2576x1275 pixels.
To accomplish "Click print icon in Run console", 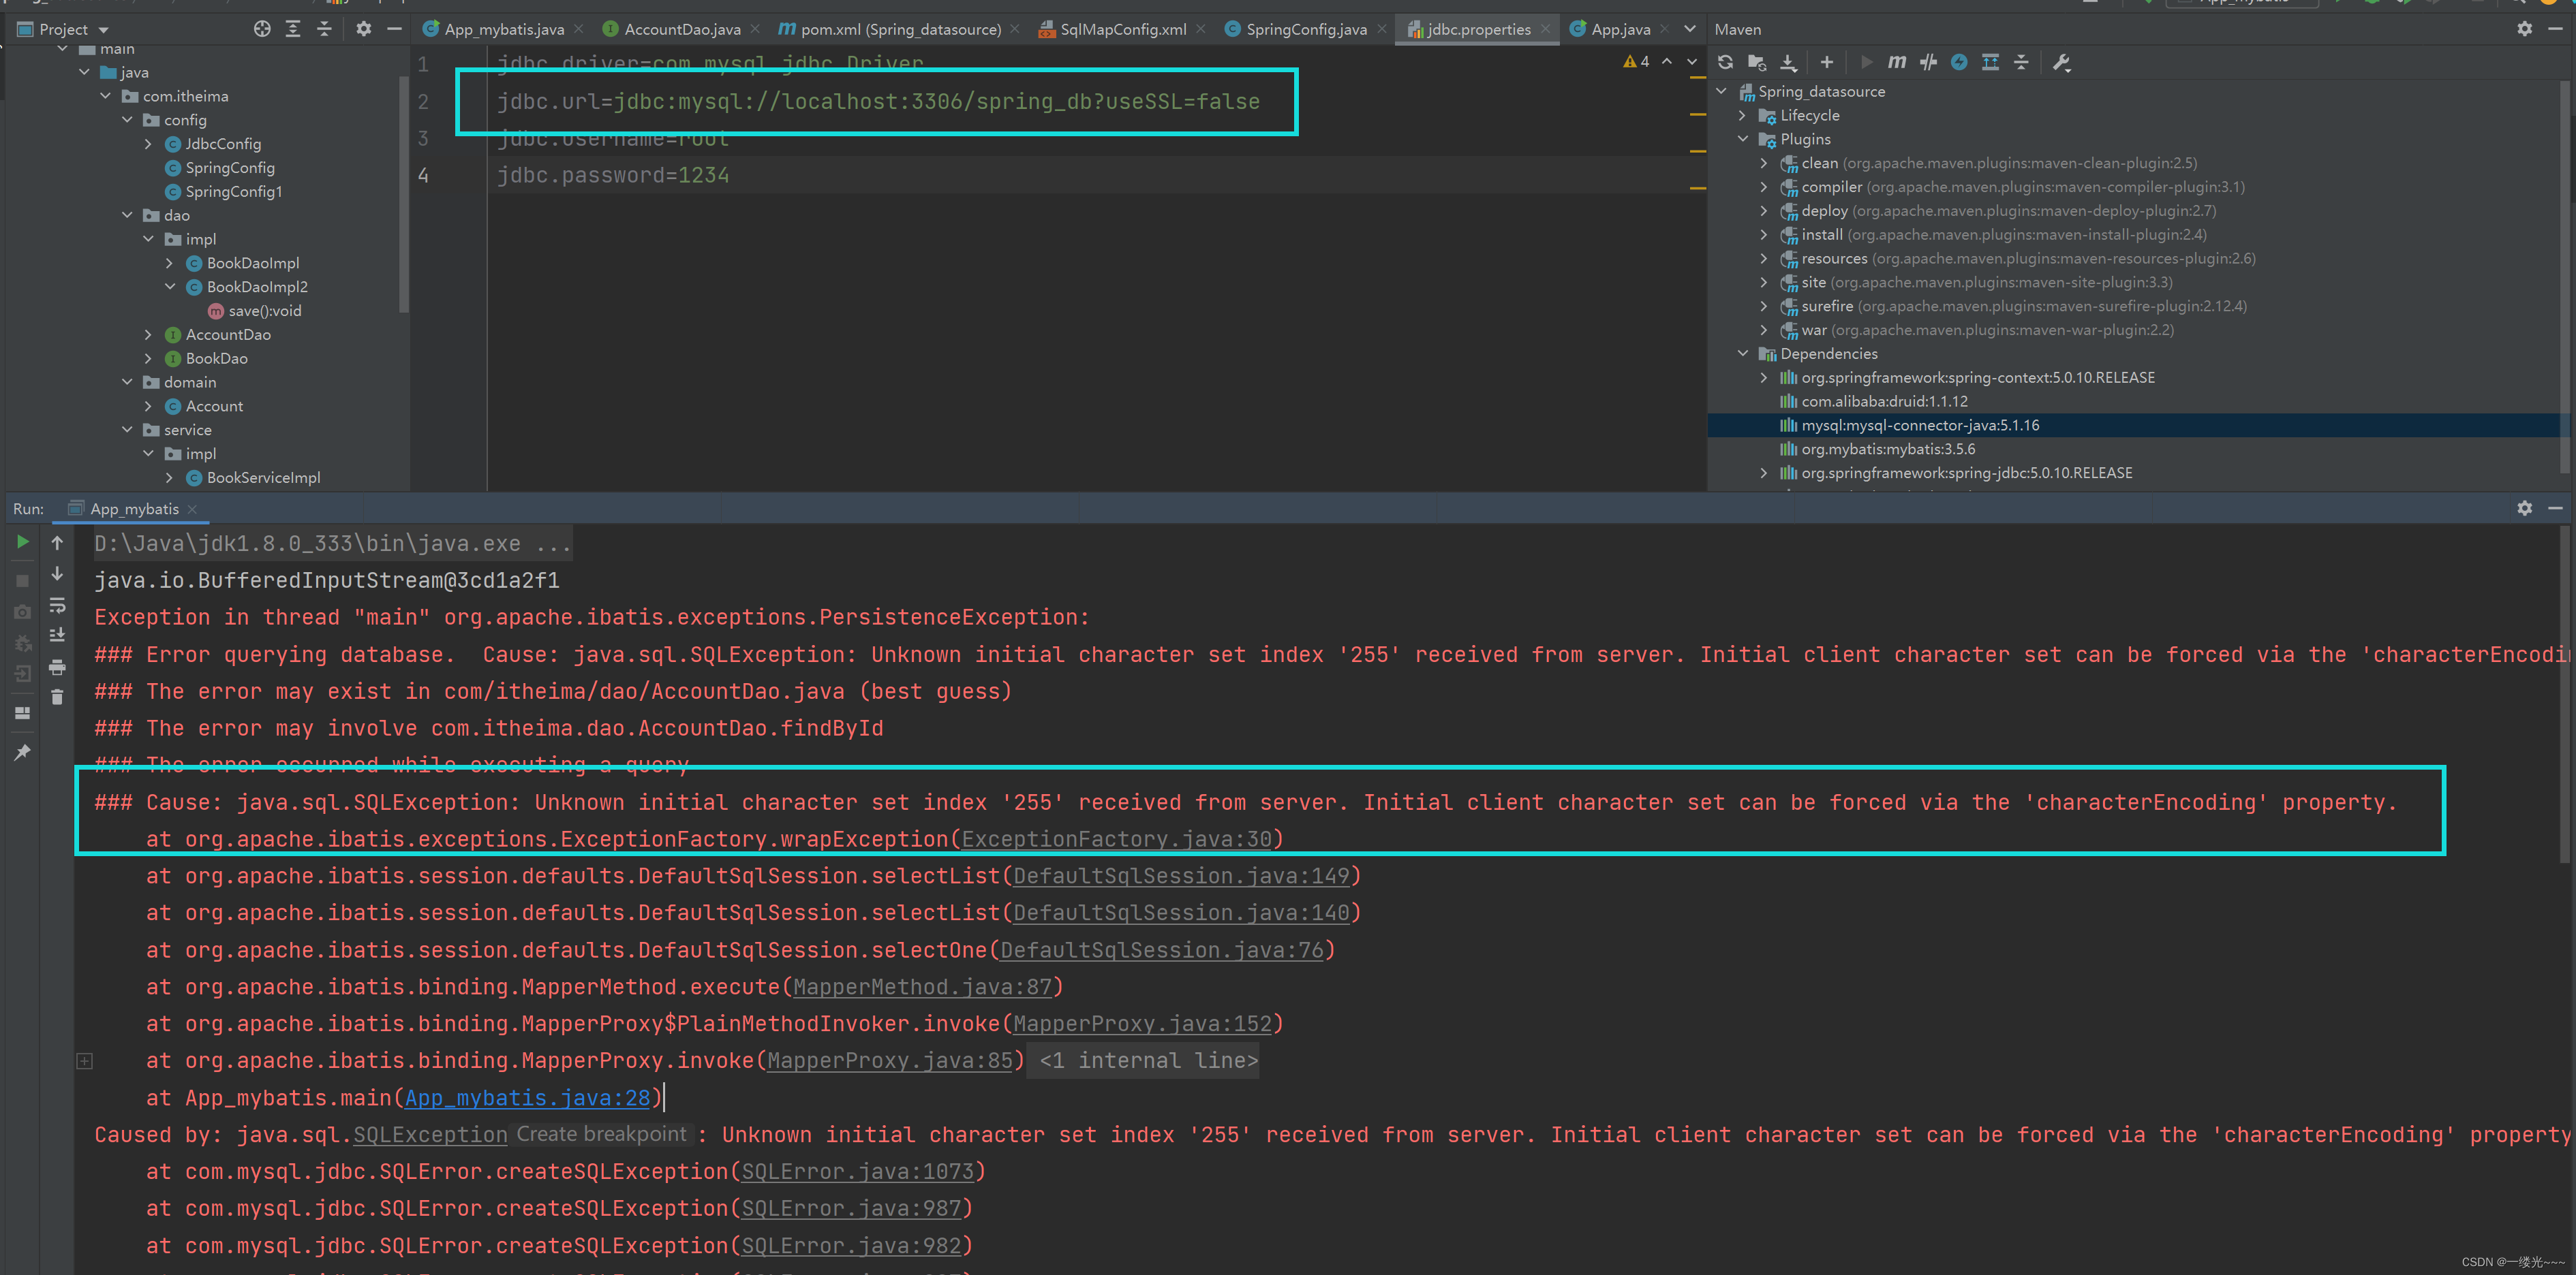I will point(57,667).
